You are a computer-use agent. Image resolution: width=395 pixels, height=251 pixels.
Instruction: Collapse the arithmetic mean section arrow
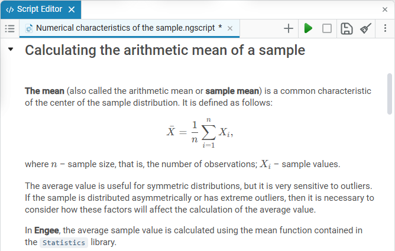(11, 49)
